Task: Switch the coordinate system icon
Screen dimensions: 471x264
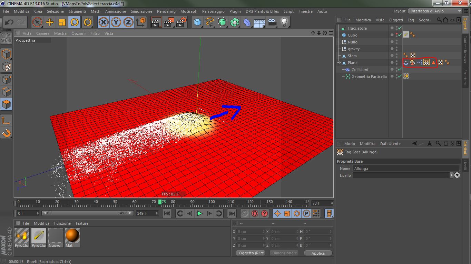Action: coord(141,22)
